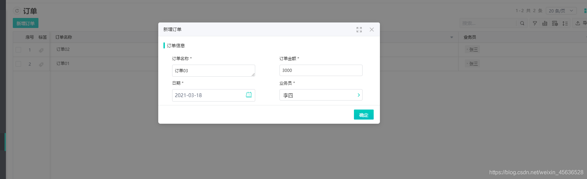Open the 业务员 selector showing 李四
Screen dimensions: 587x179
point(321,95)
